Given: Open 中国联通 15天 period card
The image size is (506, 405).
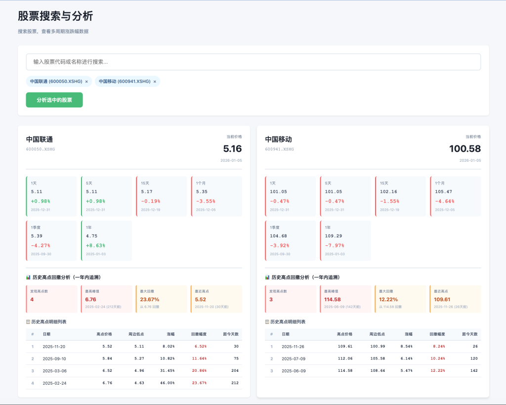Looking at the screenshot, I should 162,196.
